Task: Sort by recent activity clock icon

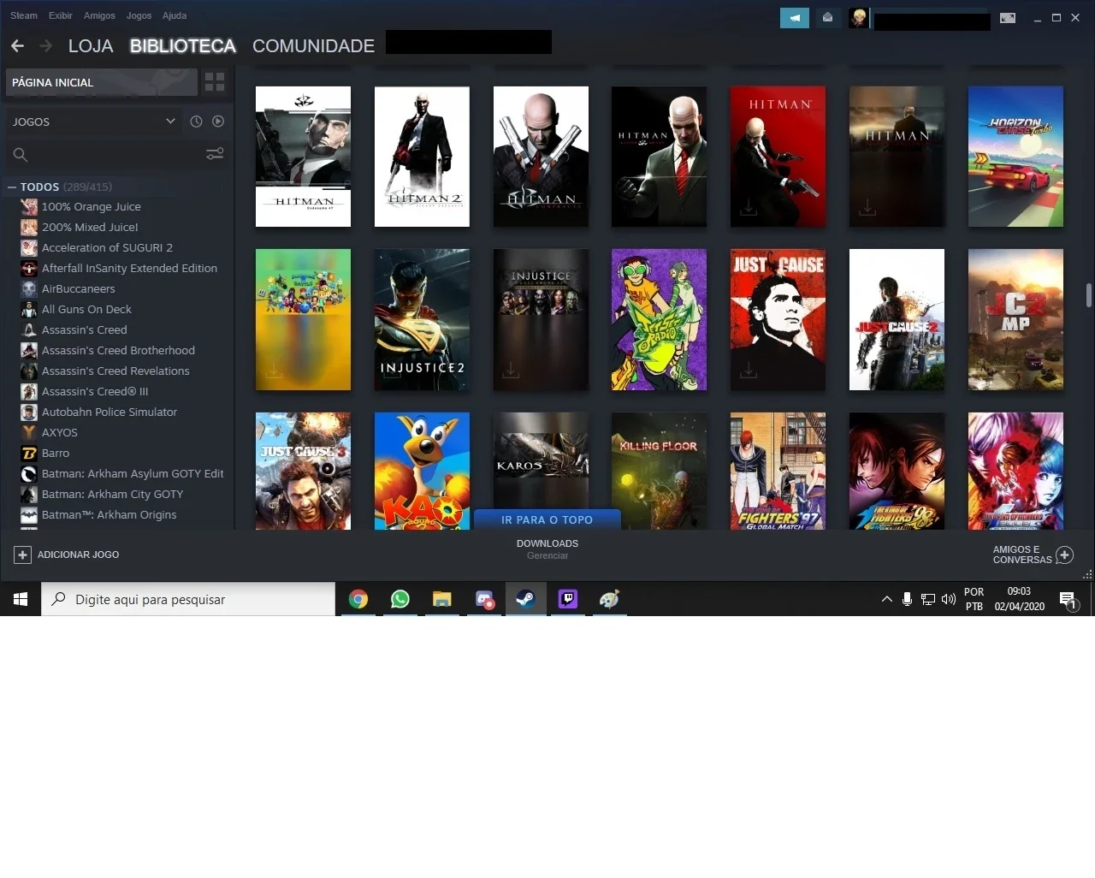Action: coord(196,122)
